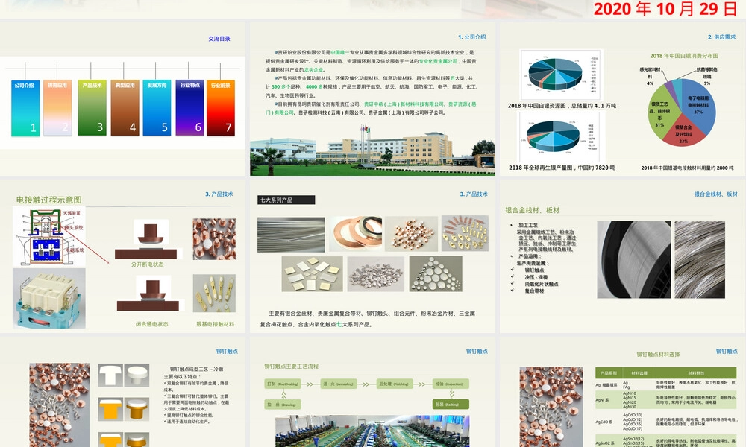746x447 pixels.
Task: Click the 2. 供应需求 slide heading
Action: [721, 37]
